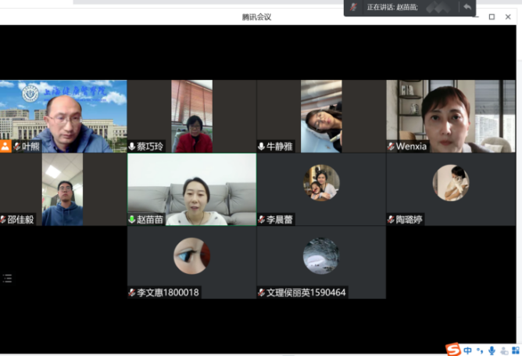Viewport: 522px width, 356px height.
Task: Click muted mic icon beside 李晨蕾
Action: (x=262, y=220)
